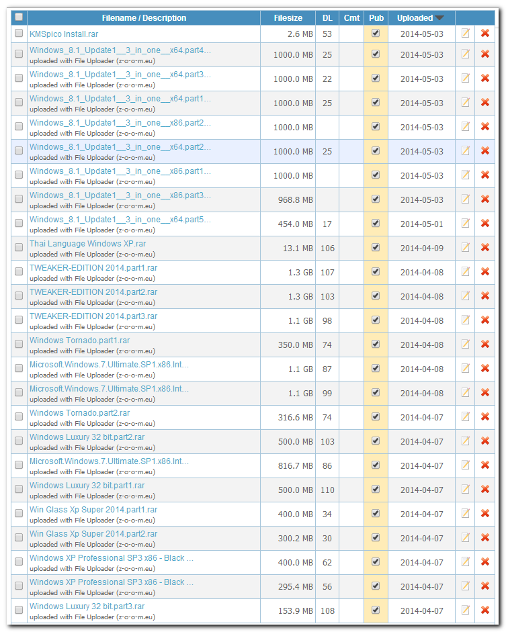Edit the Windows 8.1 x86.part1 file
The height and width of the screenshot is (632, 506).
(465, 175)
